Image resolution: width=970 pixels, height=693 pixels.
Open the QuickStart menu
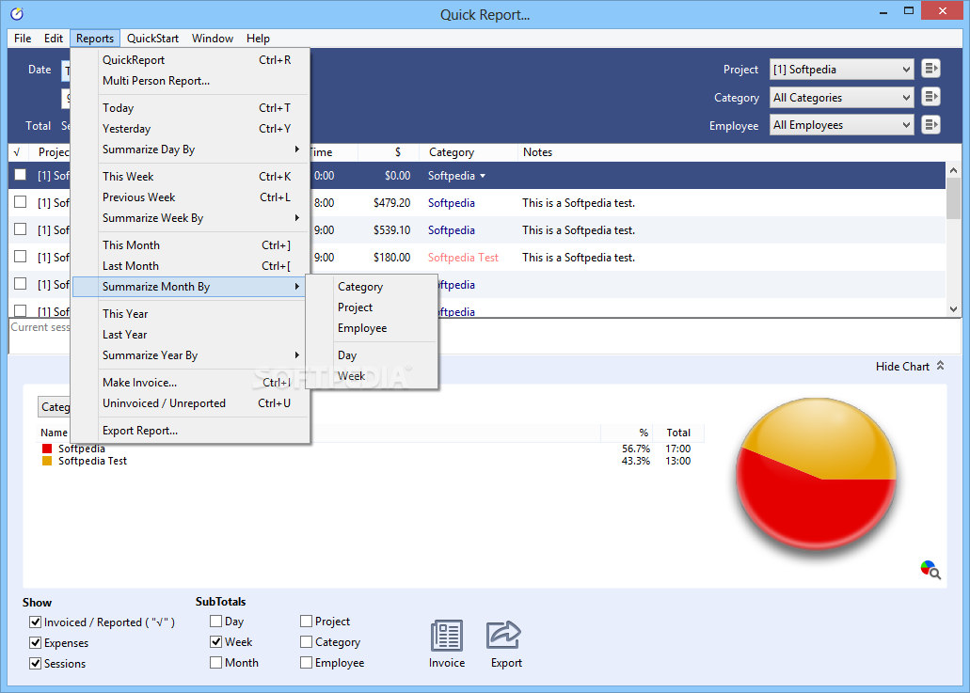click(152, 39)
